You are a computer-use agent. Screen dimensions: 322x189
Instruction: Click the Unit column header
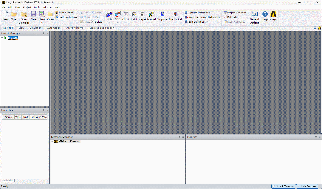(25, 117)
